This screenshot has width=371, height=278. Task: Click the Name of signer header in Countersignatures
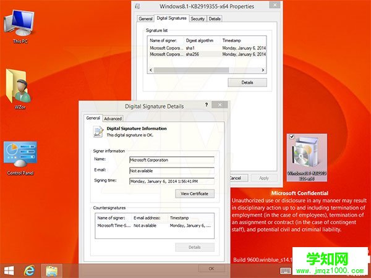point(114,218)
